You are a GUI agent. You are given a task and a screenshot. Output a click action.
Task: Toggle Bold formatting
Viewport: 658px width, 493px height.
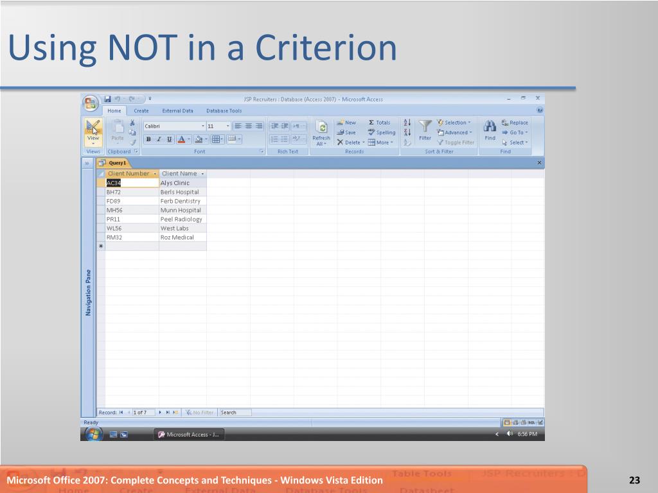(148, 139)
